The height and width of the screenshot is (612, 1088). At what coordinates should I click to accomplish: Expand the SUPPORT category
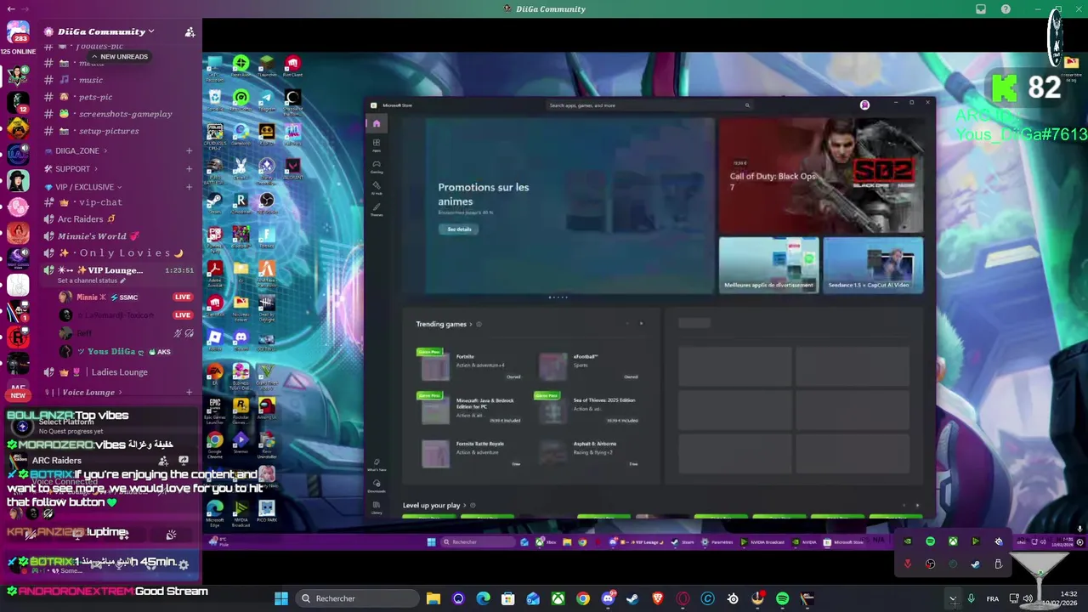pos(73,169)
